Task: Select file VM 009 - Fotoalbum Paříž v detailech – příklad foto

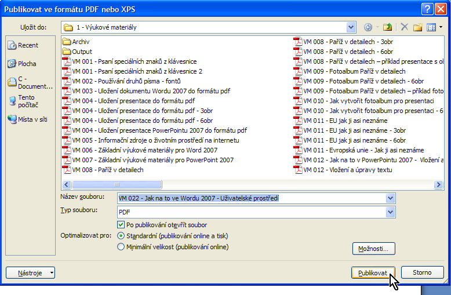Action: pos(369,91)
